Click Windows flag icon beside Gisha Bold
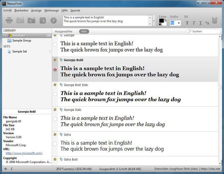The width and height of the screenshot is (224, 174). point(55,159)
